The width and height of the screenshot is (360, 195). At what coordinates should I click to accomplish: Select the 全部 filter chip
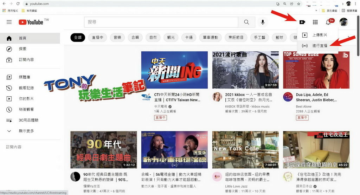pos(78,37)
